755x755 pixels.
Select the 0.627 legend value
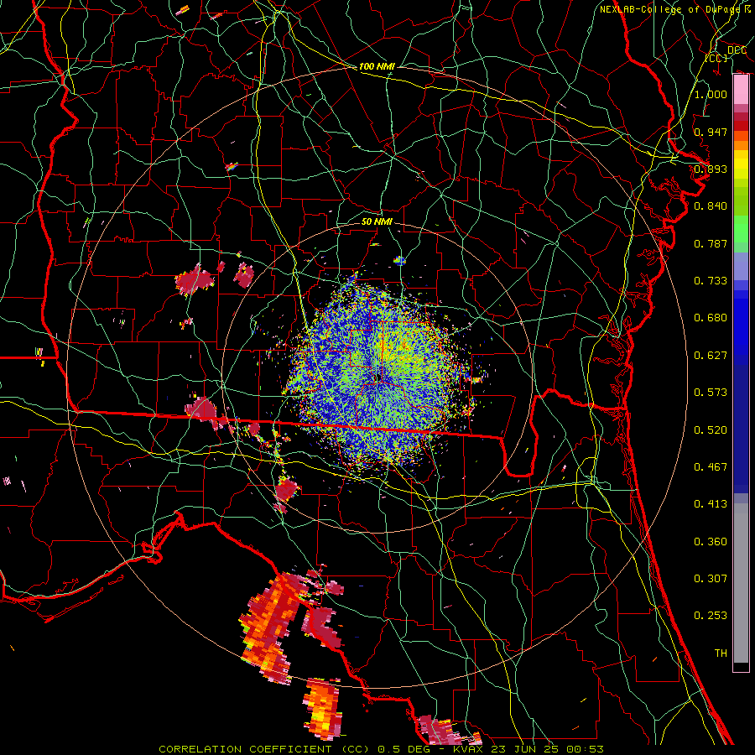(711, 356)
